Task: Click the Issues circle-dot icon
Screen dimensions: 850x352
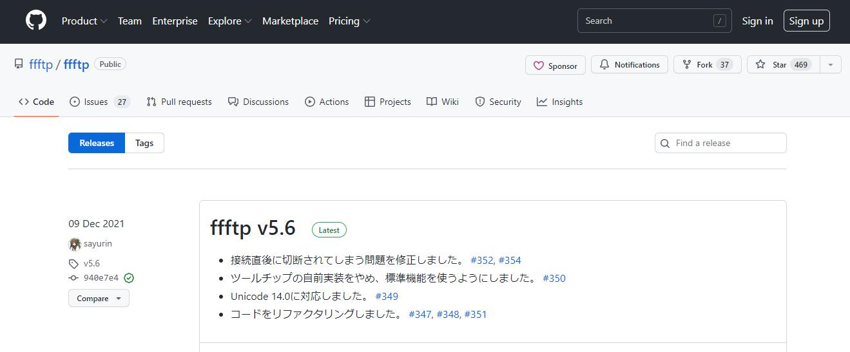Action: [75, 102]
